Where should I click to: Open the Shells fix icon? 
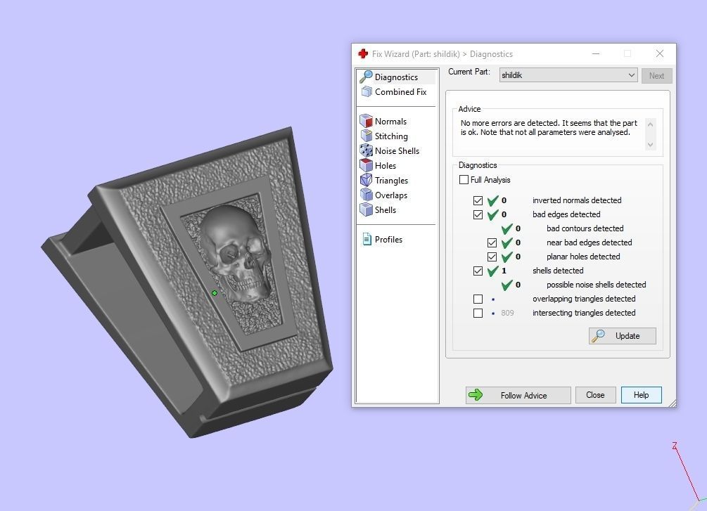coord(366,210)
